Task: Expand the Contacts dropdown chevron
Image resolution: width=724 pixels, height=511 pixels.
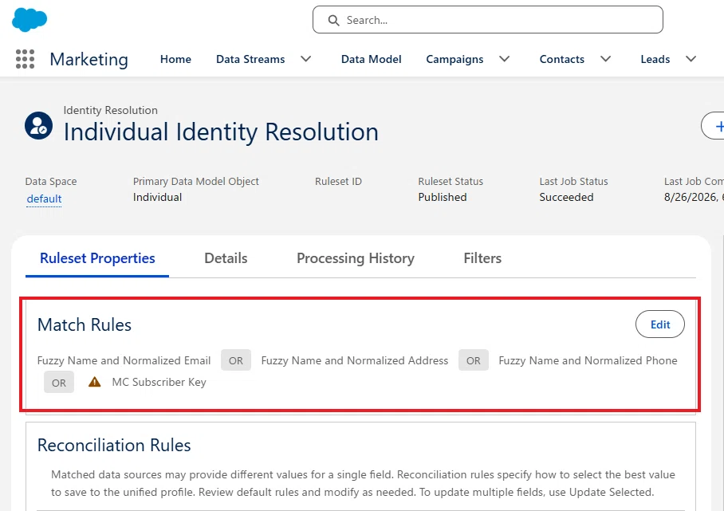Action: 605,59
